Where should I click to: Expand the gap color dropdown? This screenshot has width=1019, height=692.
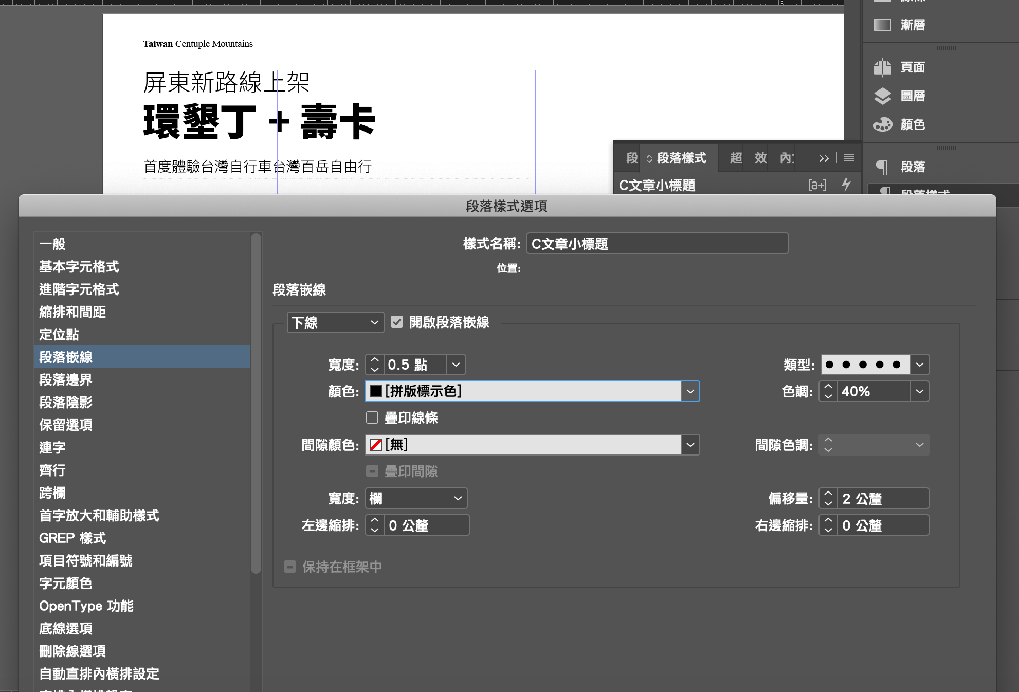[x=690, y=445]
